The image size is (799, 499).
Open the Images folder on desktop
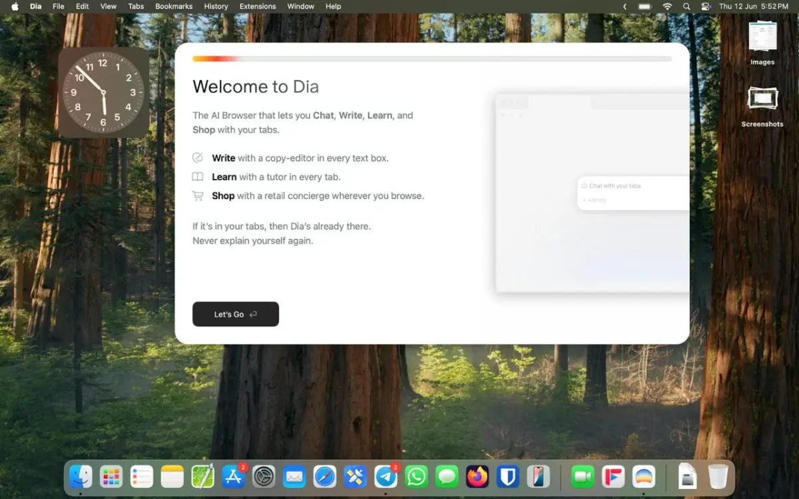[762, 43]
